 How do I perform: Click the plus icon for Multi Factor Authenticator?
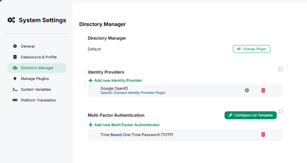pyautogui.click(x=90, y=125)
